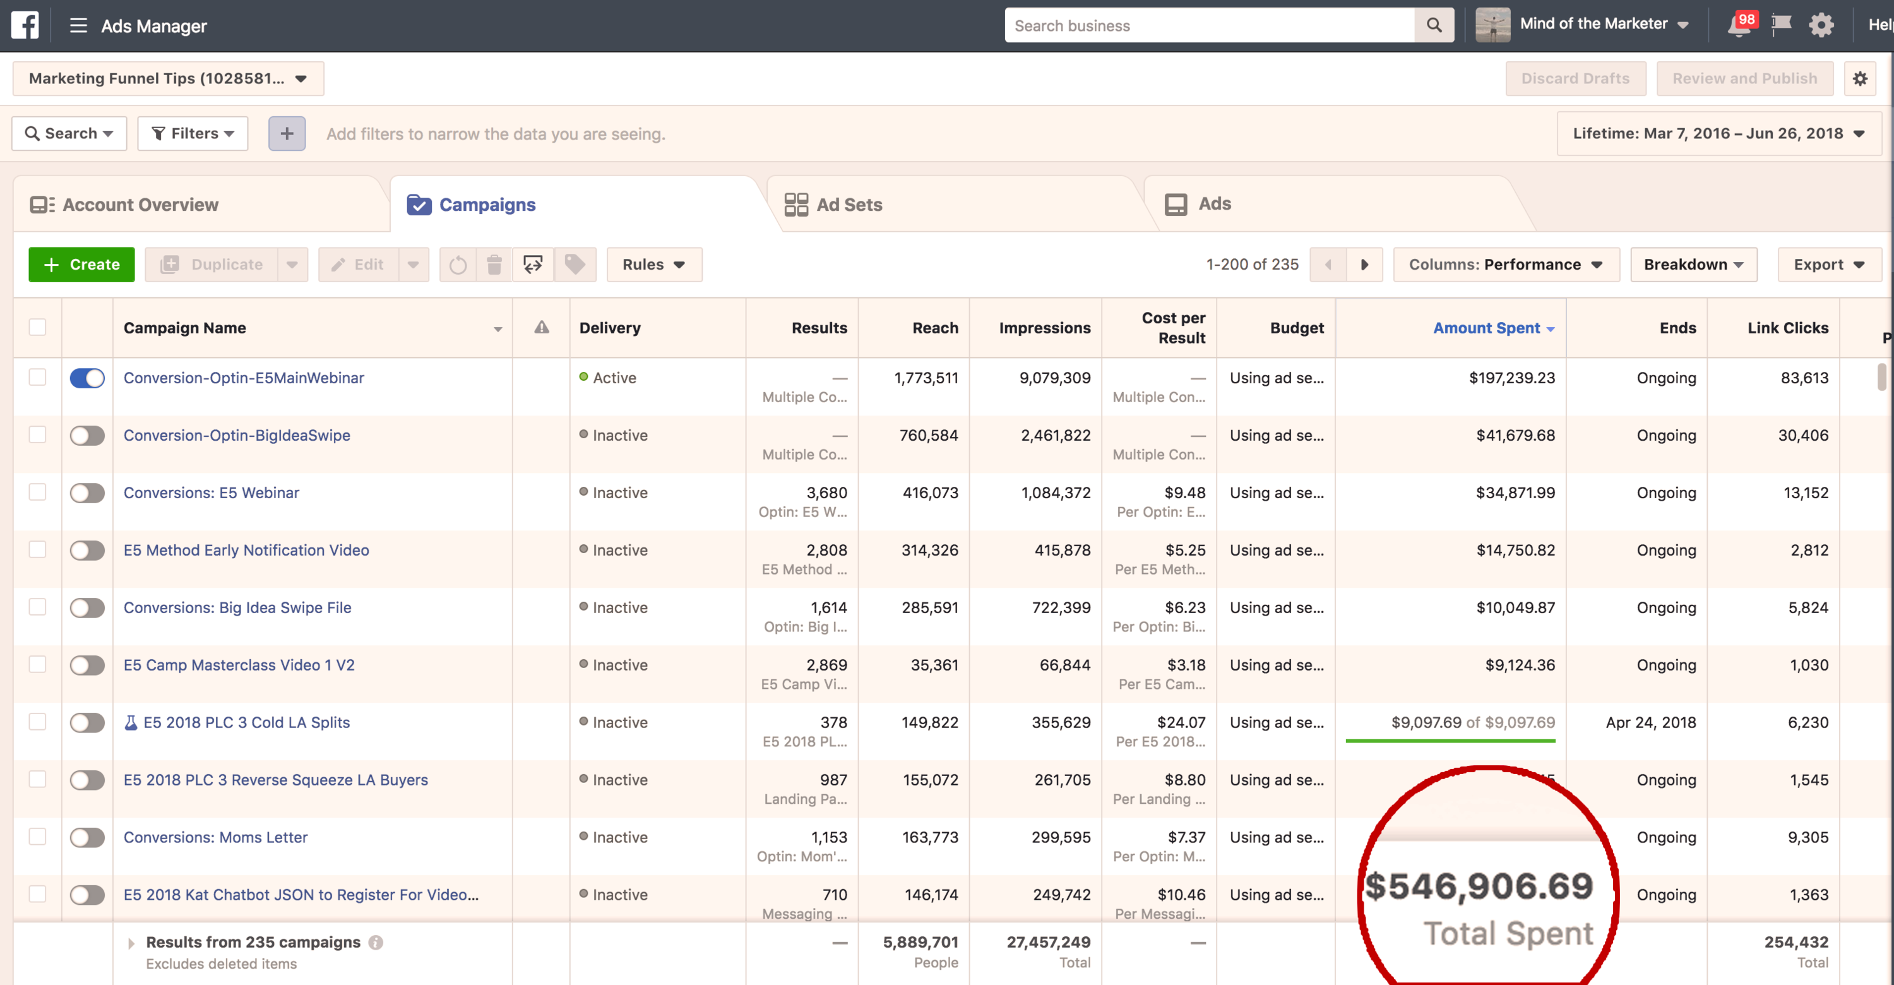Click the flag pages icon in top bar
The image size is (1894, 985).
[x=1781, y=25]
